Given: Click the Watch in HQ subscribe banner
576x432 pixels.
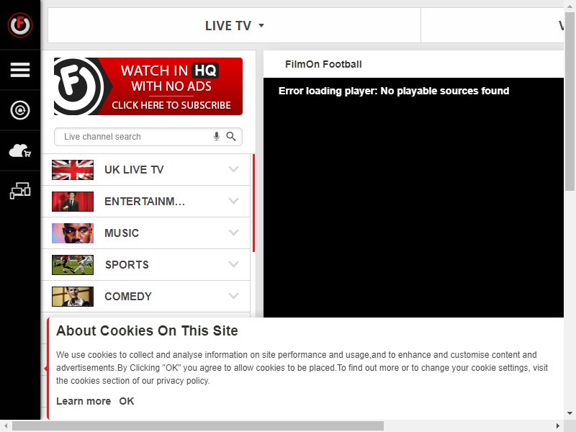Looking at the screenshot, I should tap(148, 86).
